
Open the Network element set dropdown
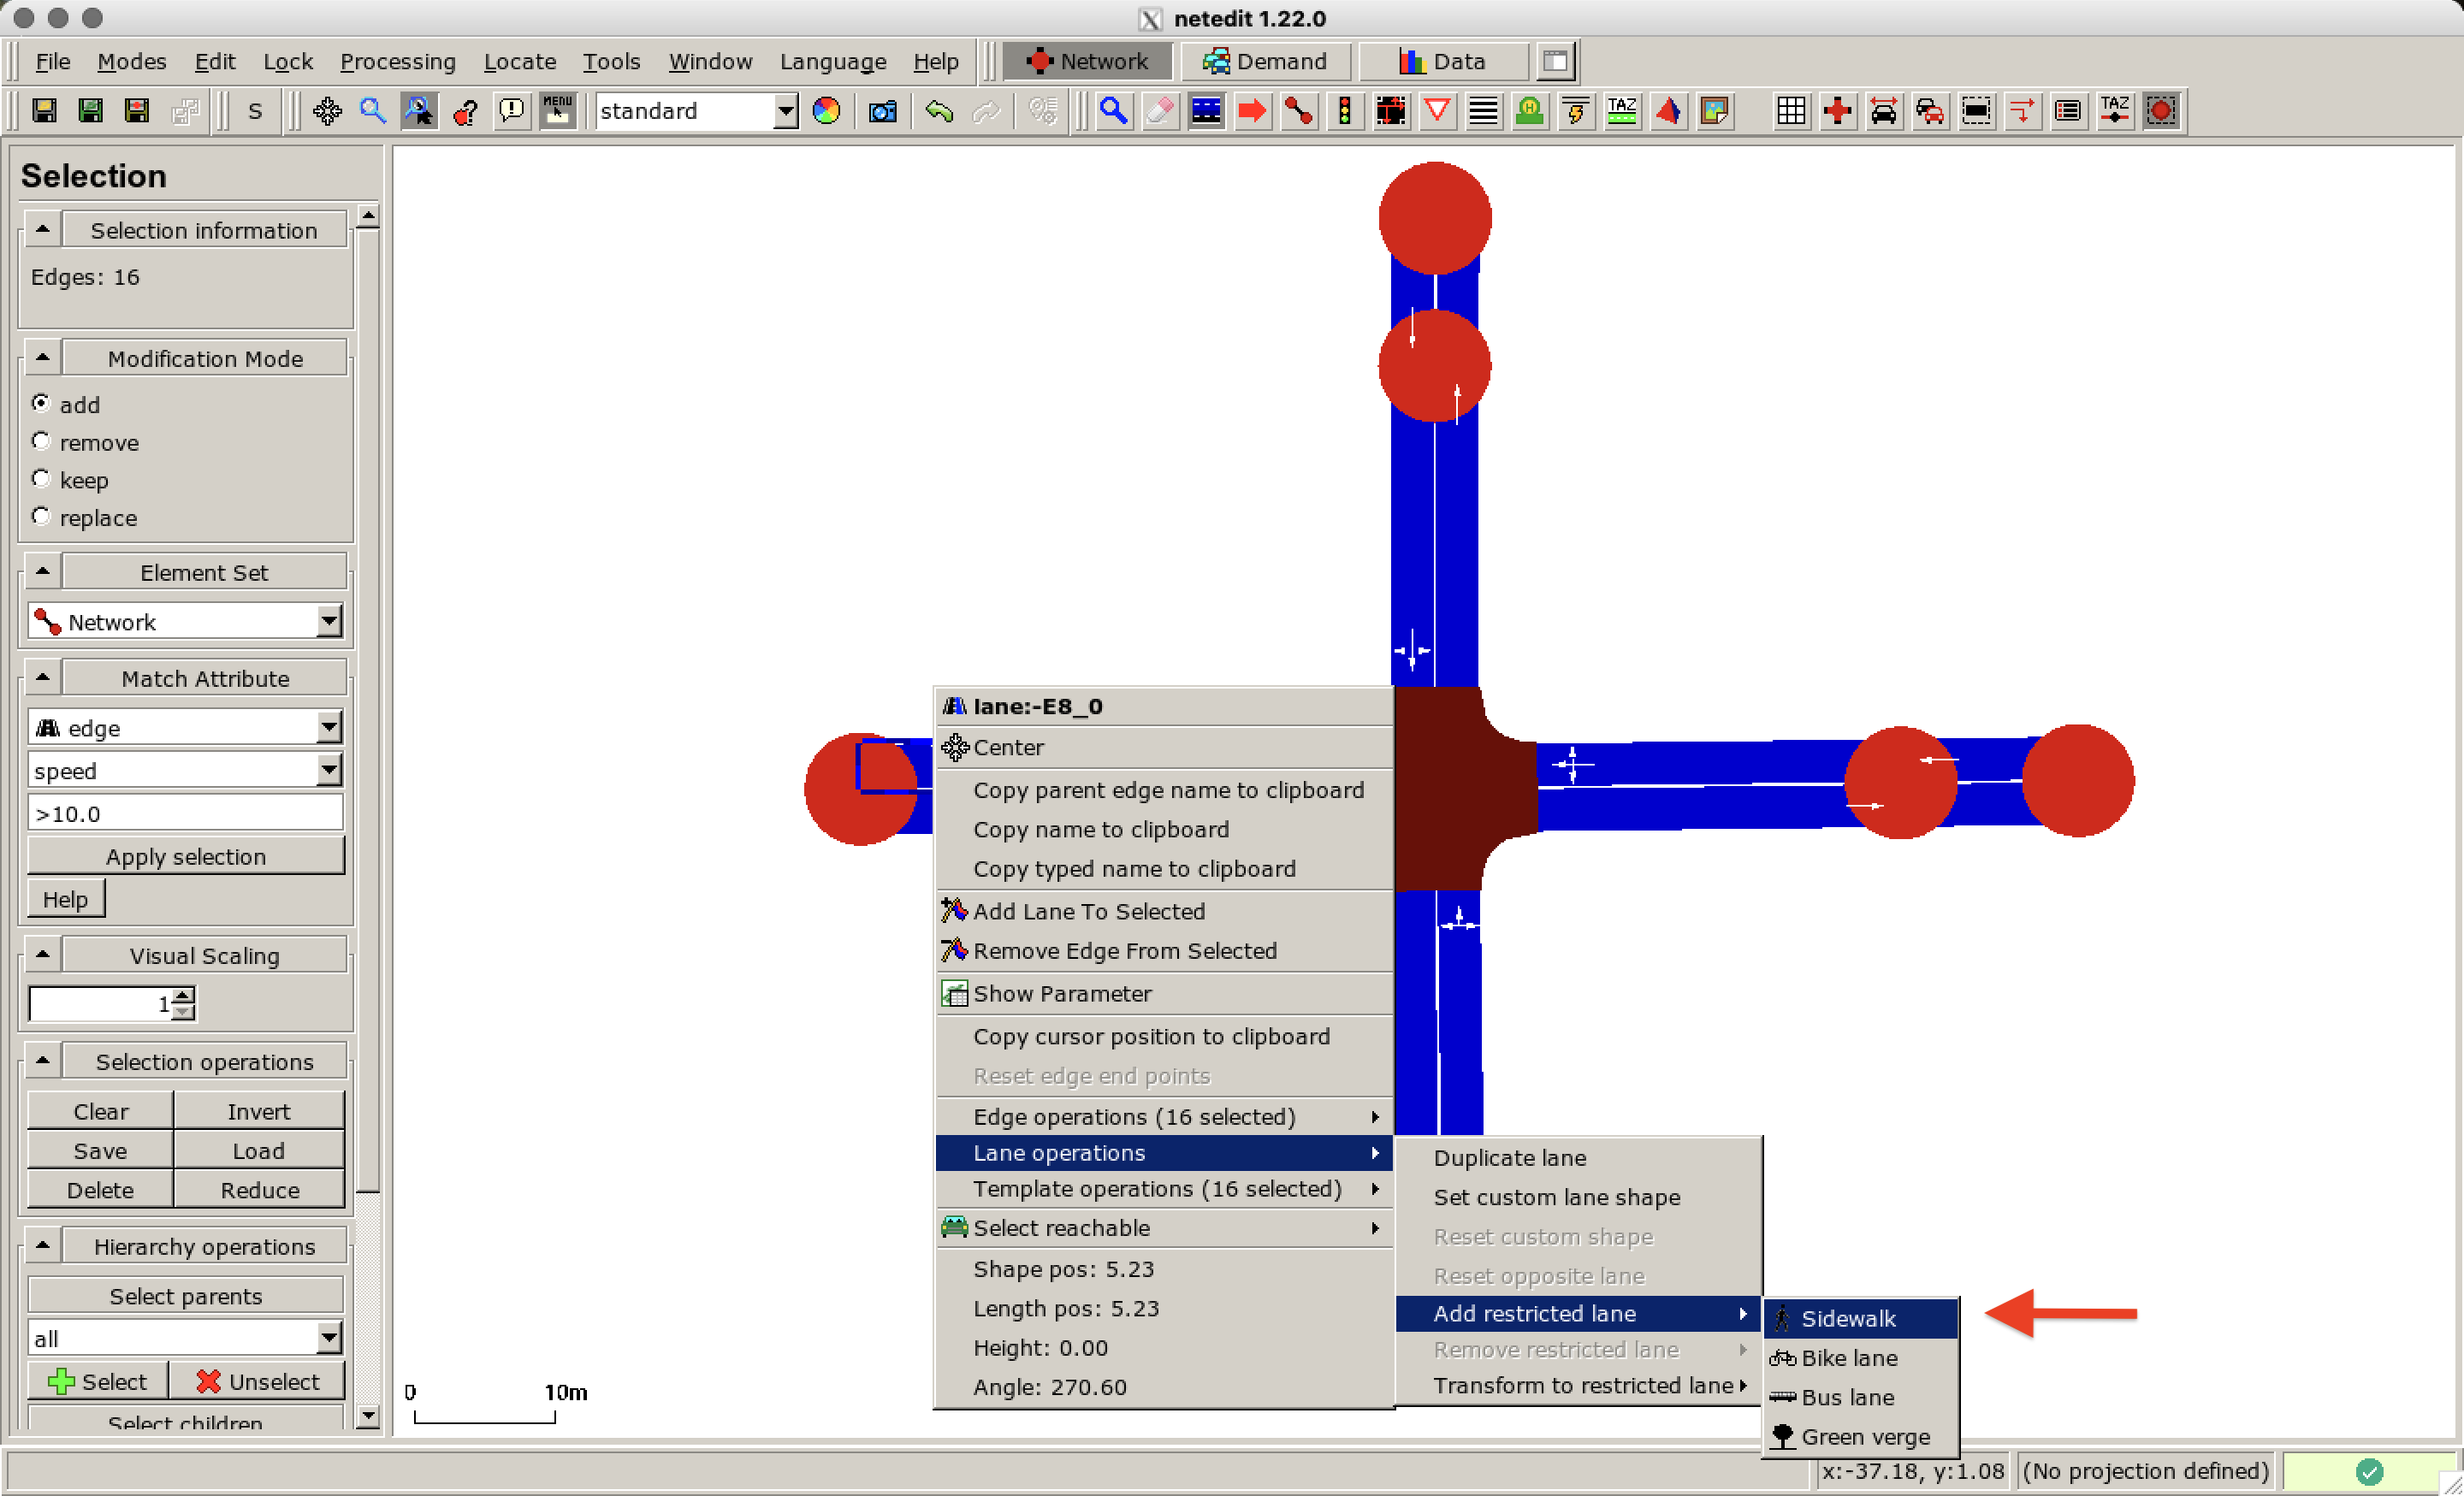(x=329, y=622)
